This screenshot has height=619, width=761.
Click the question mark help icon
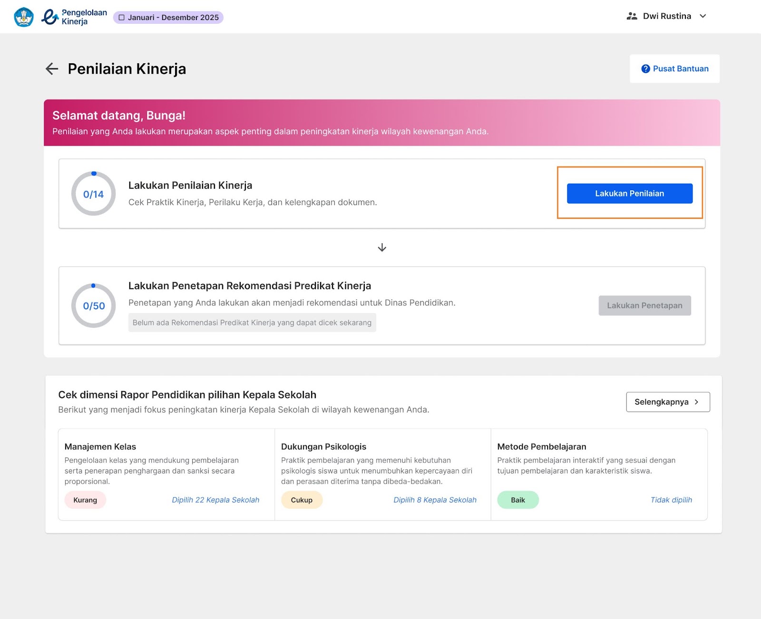(645, 69)
